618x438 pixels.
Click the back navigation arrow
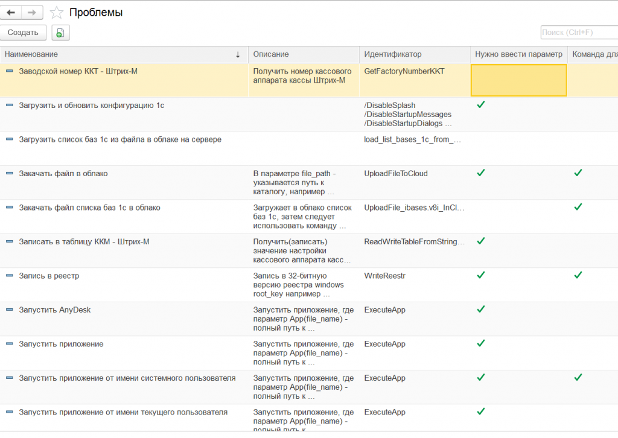pos(12,12)
